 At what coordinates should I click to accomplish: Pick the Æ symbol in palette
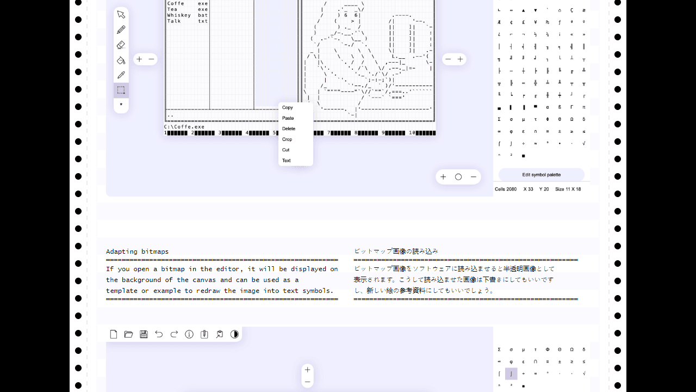pyautogui.click(x=499, y=22)
